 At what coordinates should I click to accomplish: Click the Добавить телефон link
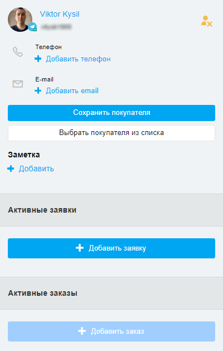78,59
